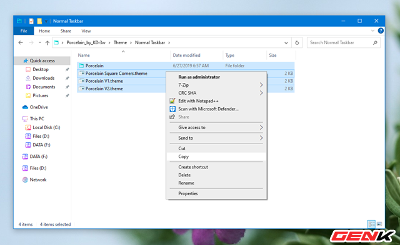Open Desktop in the navigation pane
400x245 pixels.
[40, 69]
